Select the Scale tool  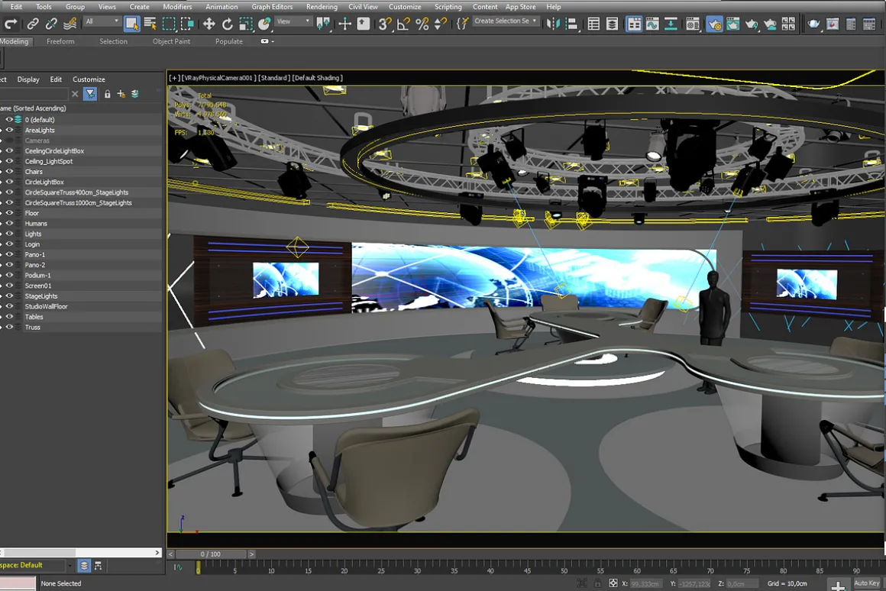click(246, 24)
